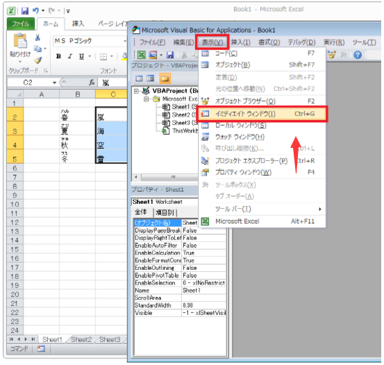Screen dimensions: 384x365
Task: Switch to the Sheet2 worksheet tab
Action: [81, 339]
